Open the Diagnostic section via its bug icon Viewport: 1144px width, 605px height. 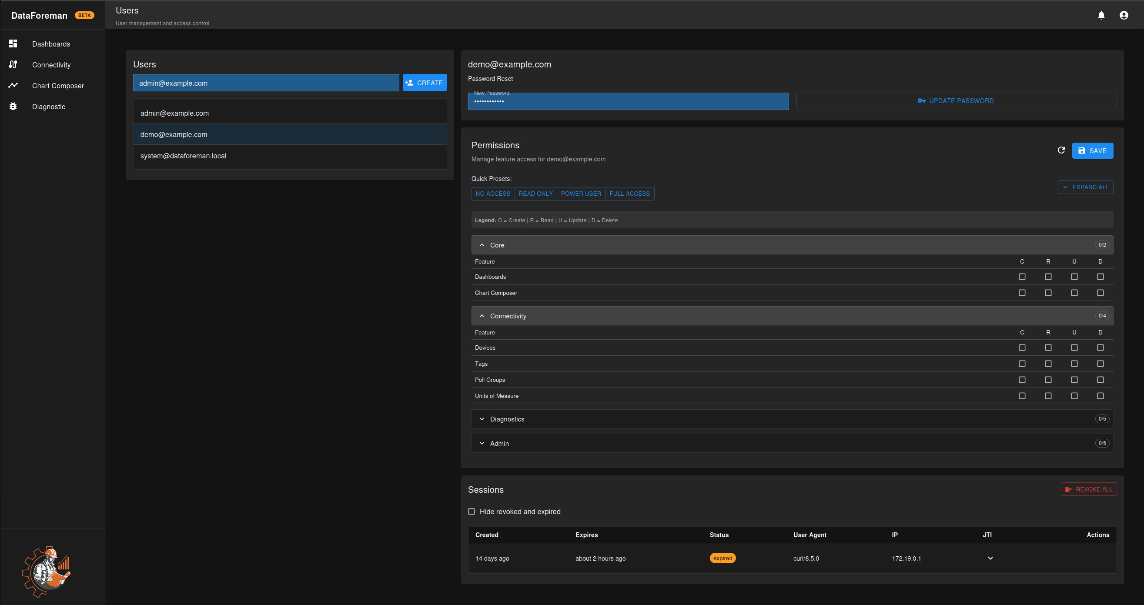pos(13,106)
